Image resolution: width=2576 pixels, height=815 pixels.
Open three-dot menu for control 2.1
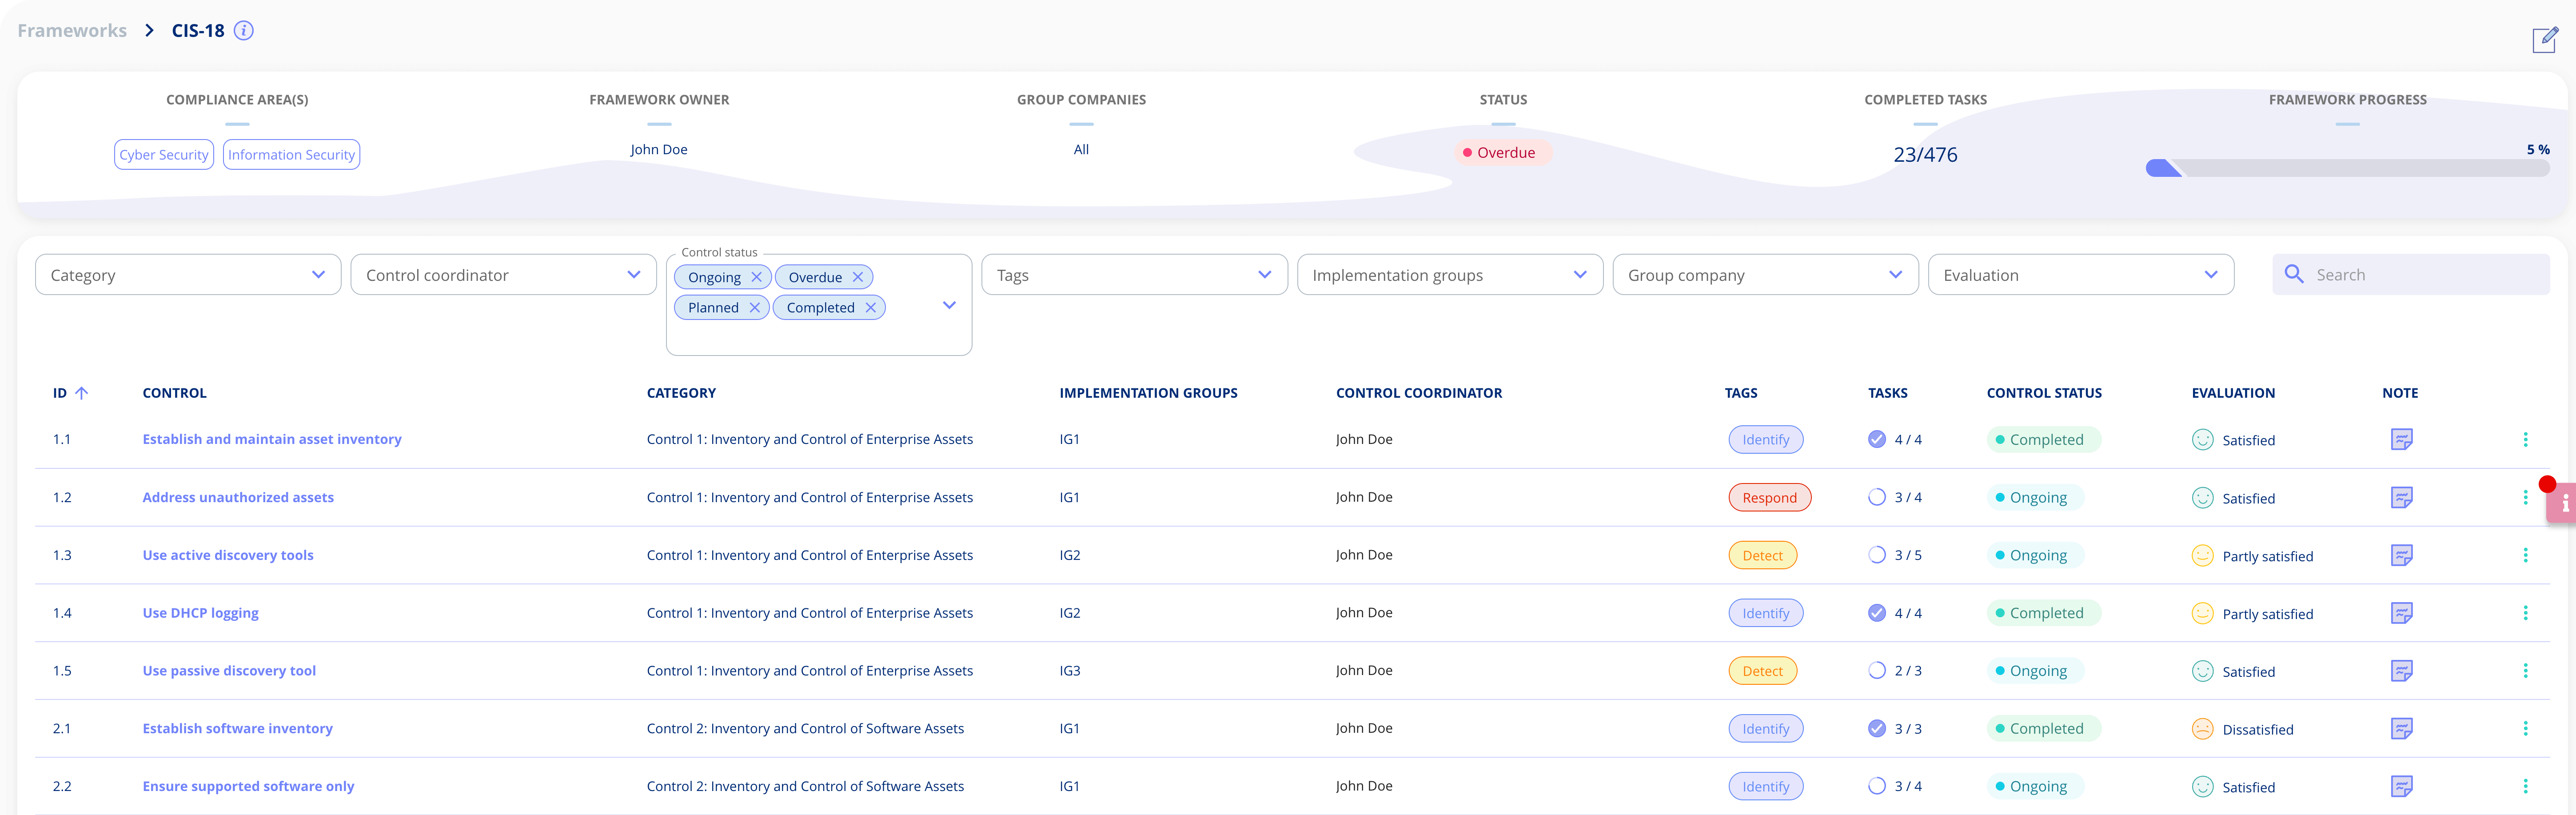coord(2525,729)
